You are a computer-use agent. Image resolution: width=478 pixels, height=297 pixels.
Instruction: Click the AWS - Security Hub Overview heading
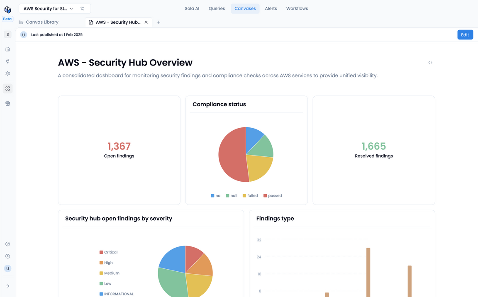(x=125, y=63)
